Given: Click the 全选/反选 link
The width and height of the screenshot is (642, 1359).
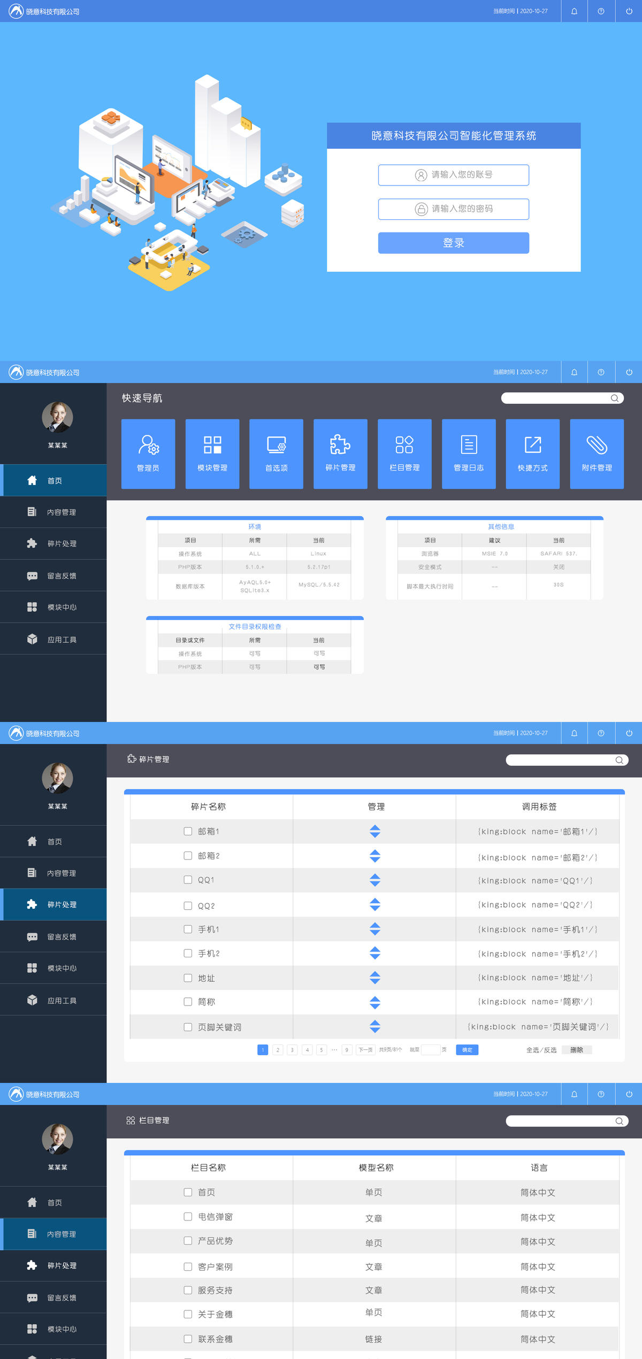Looking at the screenshot, I should click(x=541, y=1050).
